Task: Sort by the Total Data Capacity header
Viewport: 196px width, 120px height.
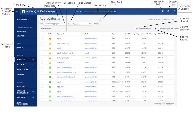Action: 132,34
